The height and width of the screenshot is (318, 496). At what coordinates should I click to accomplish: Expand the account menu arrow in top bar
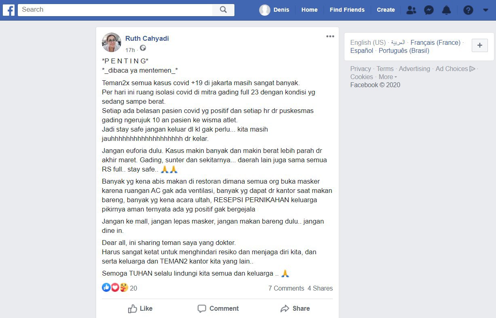485,10
